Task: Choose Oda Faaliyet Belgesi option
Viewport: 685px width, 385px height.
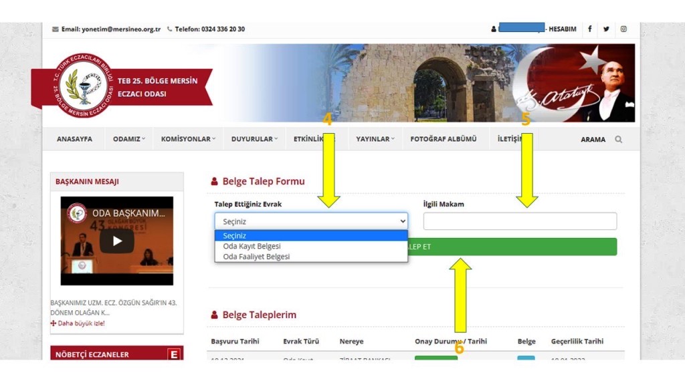Action: click(256, 257)
